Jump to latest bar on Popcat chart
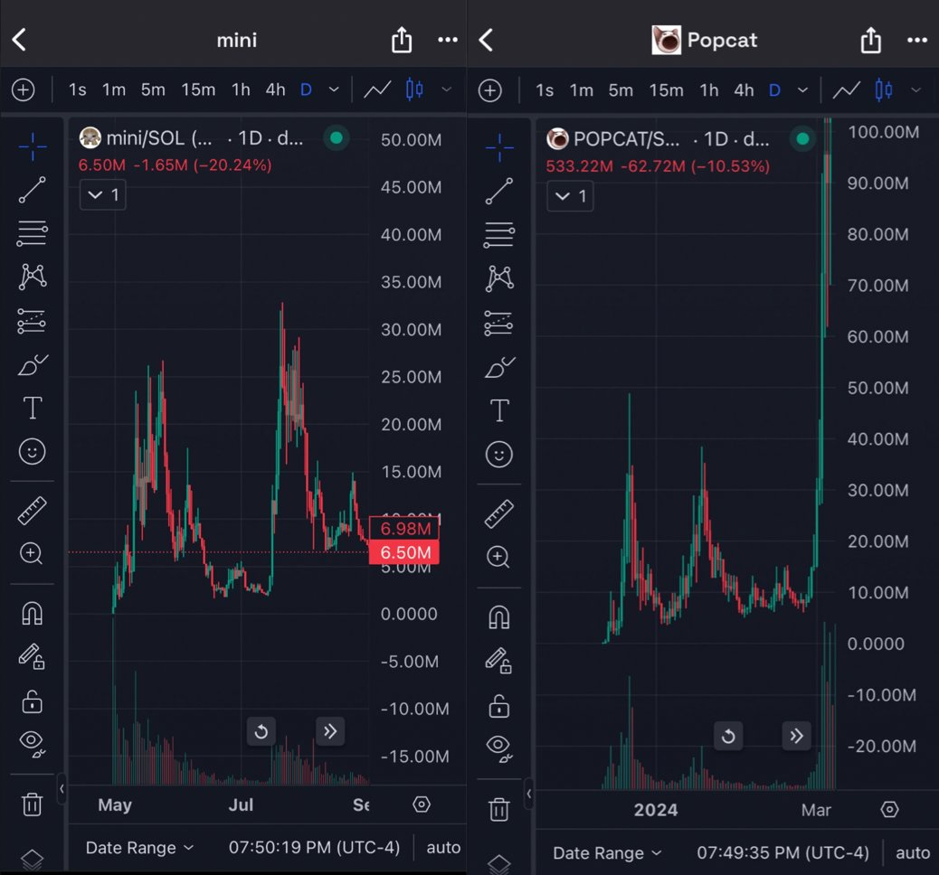 796,736
